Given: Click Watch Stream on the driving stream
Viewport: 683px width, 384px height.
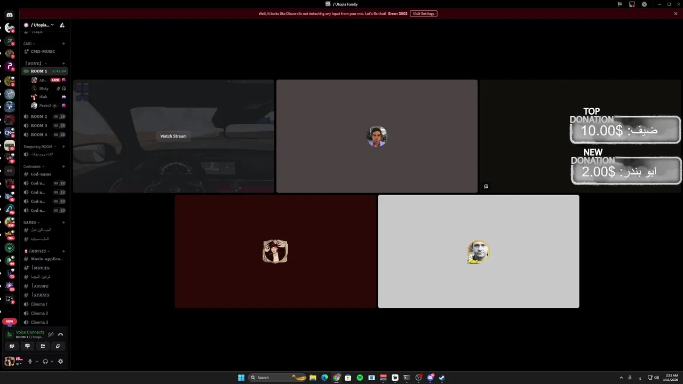Looking at the screenshot, I should click(173, 136).
